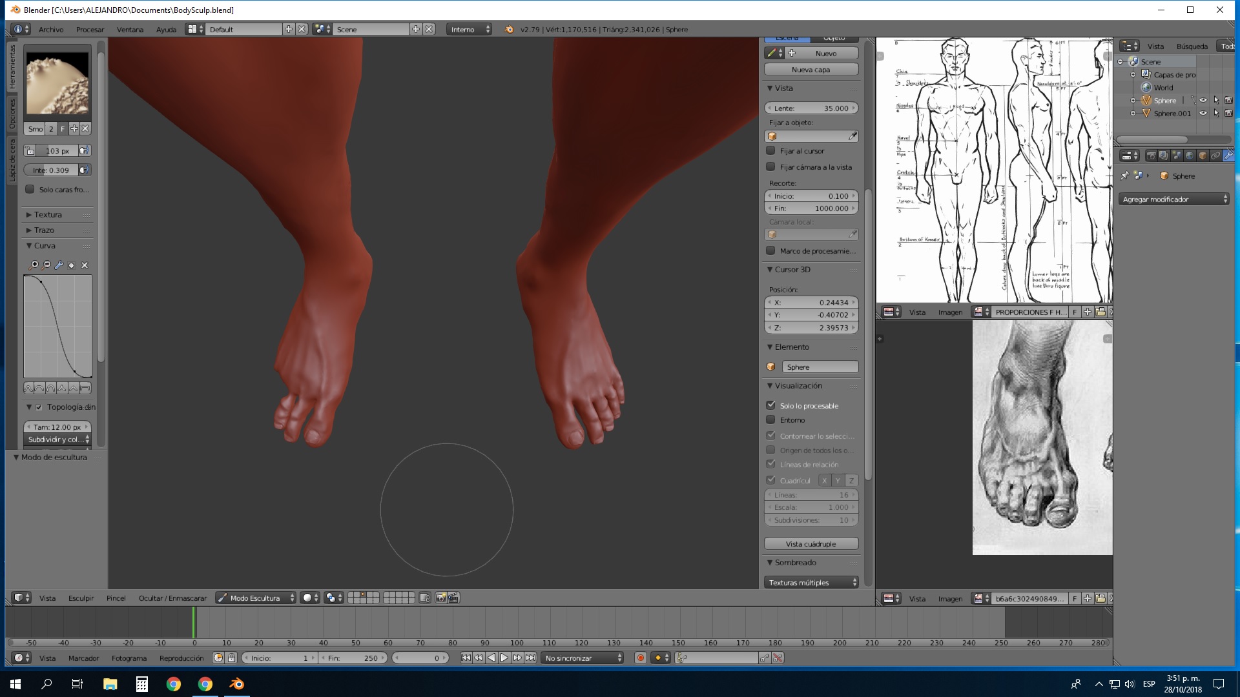Image resolution: width=1240 pixels, height=697 pixels.
Task: Expand the Textura panel
Action: (48, 214)
